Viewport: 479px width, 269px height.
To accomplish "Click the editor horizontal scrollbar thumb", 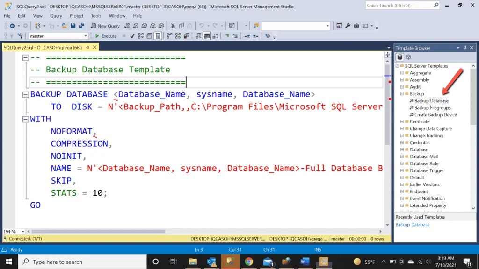I will [98, 232].
